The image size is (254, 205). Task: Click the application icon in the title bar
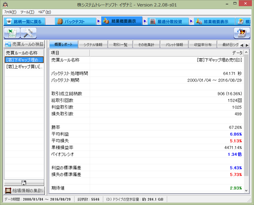point(5,5)
